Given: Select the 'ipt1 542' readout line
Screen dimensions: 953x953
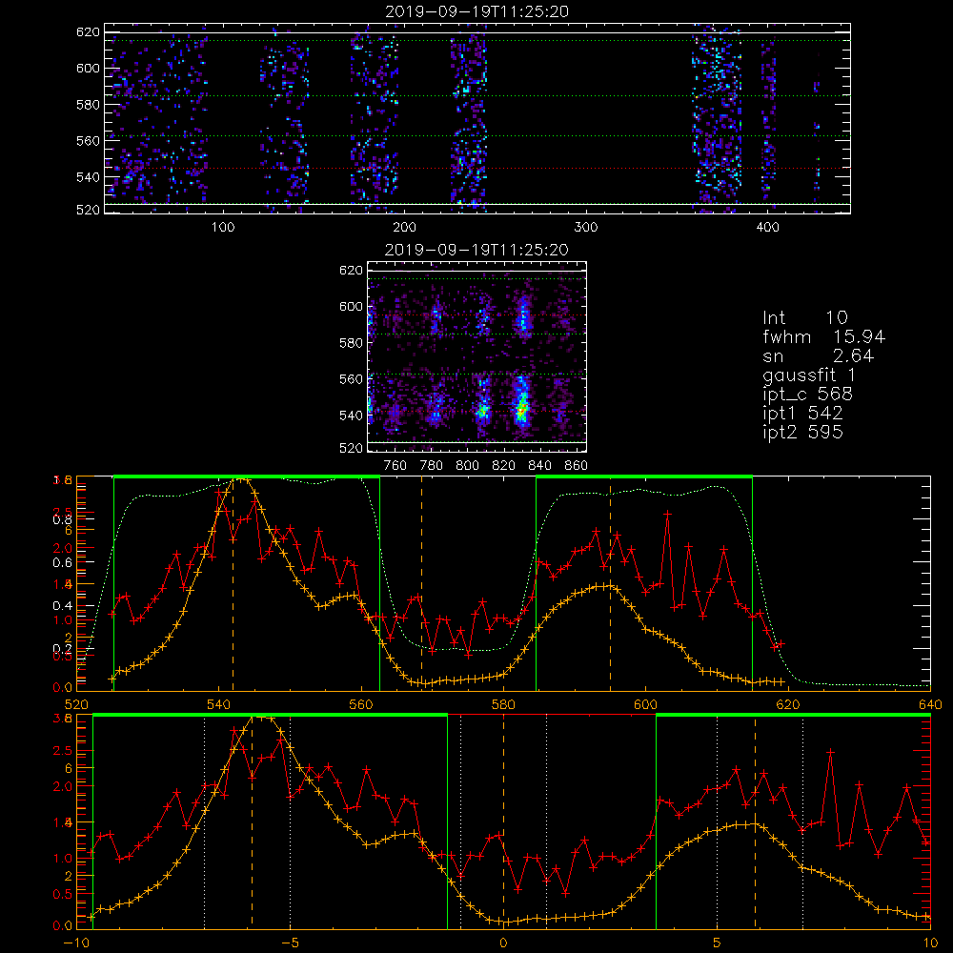Looking at the screenshot, I should [x=802, y=414].
